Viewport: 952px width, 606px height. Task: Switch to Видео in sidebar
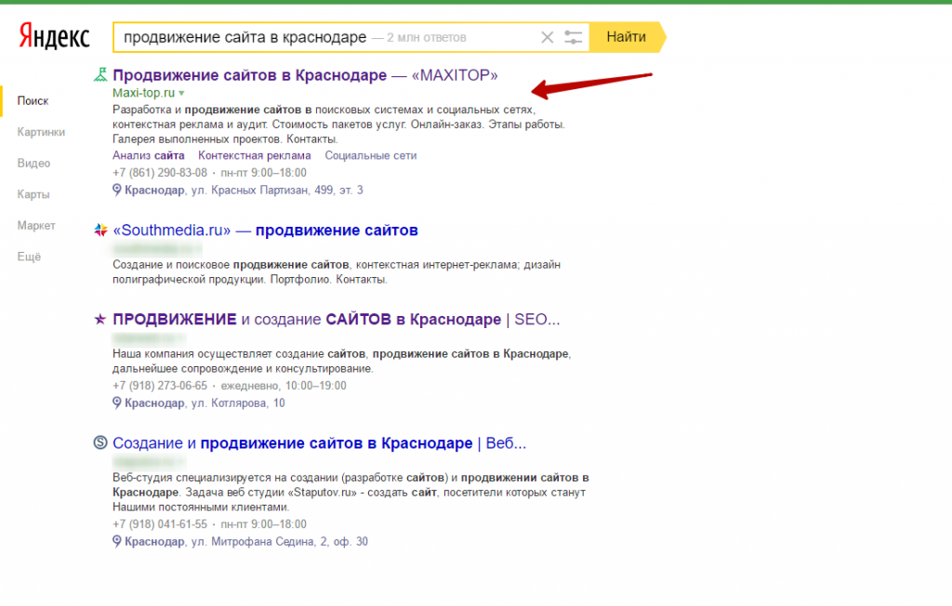(33, 164)
